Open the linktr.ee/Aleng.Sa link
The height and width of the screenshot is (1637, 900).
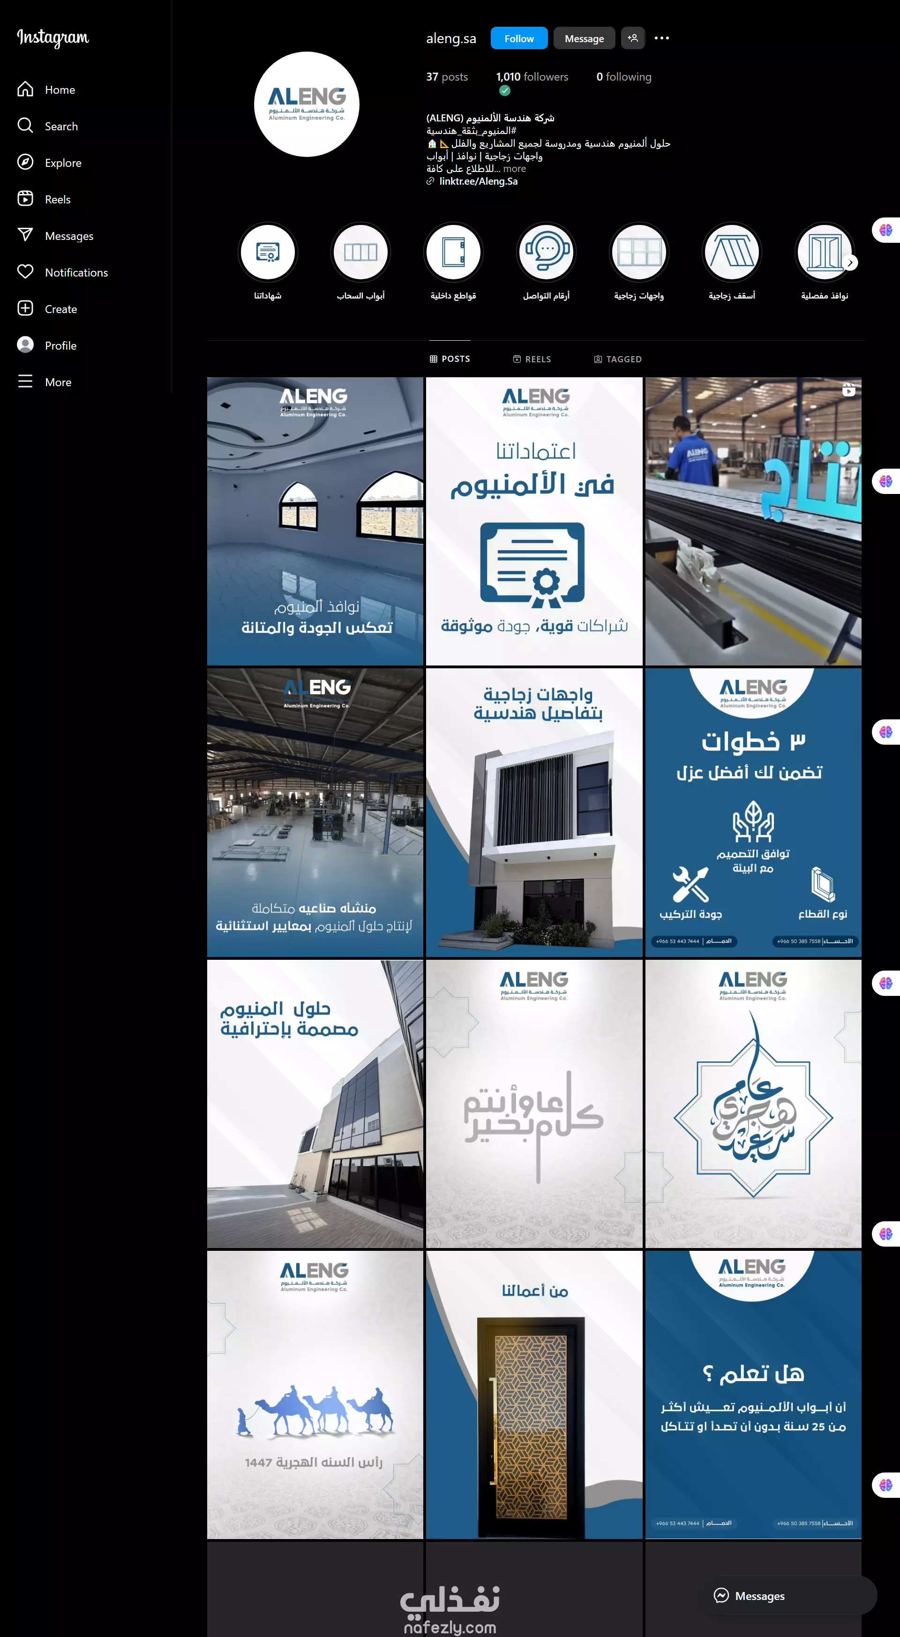(x=478, y=181)
